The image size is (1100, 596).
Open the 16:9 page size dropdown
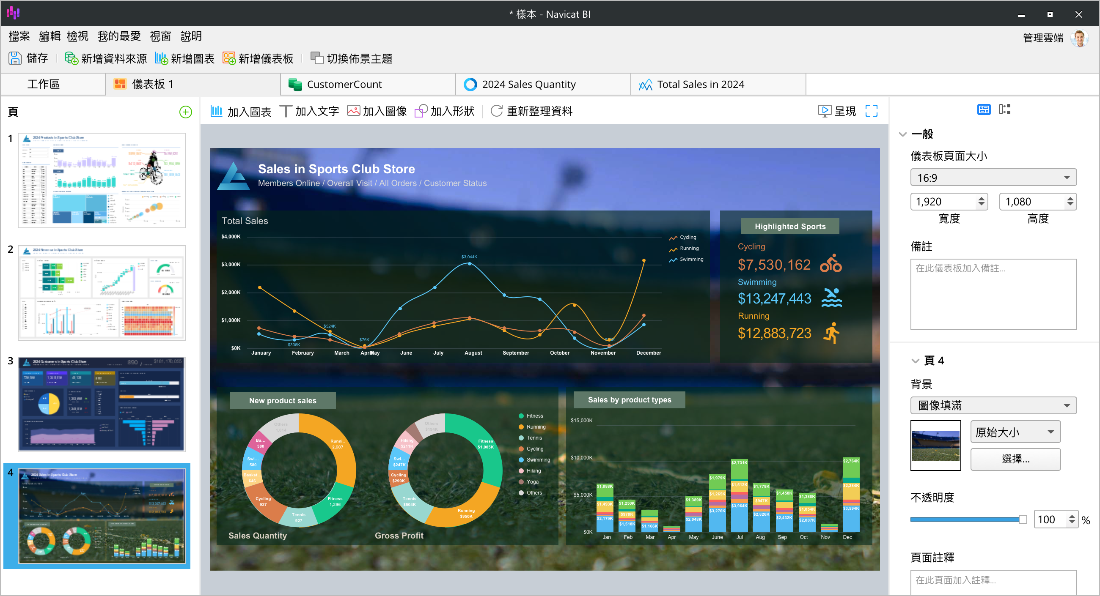(x=993, y=178)
